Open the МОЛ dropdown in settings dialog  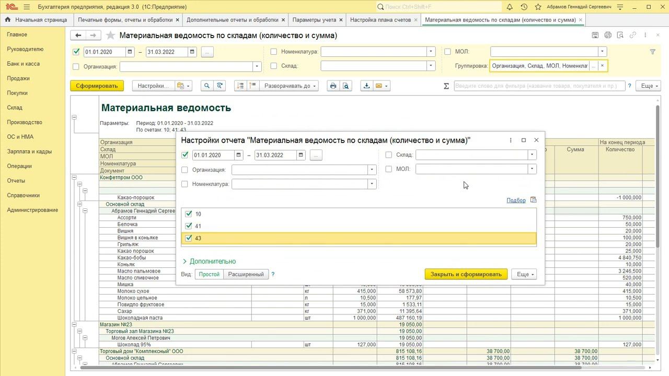[x=532, y=169]
